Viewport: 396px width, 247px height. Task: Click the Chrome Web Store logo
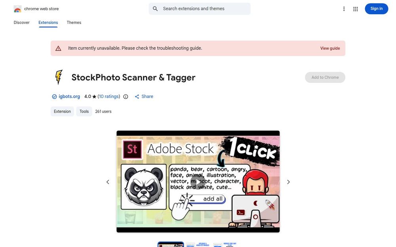click(17, 9)
